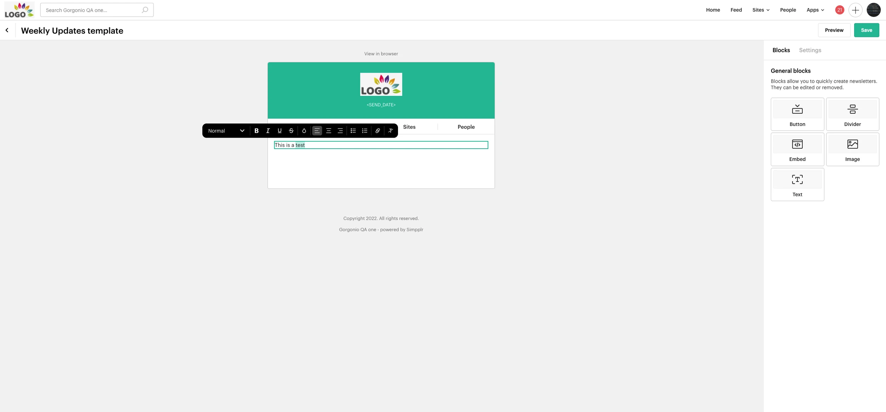Apply italic formatting to selected text
Screen dimensions: 886x412
(x=268, y=131)
